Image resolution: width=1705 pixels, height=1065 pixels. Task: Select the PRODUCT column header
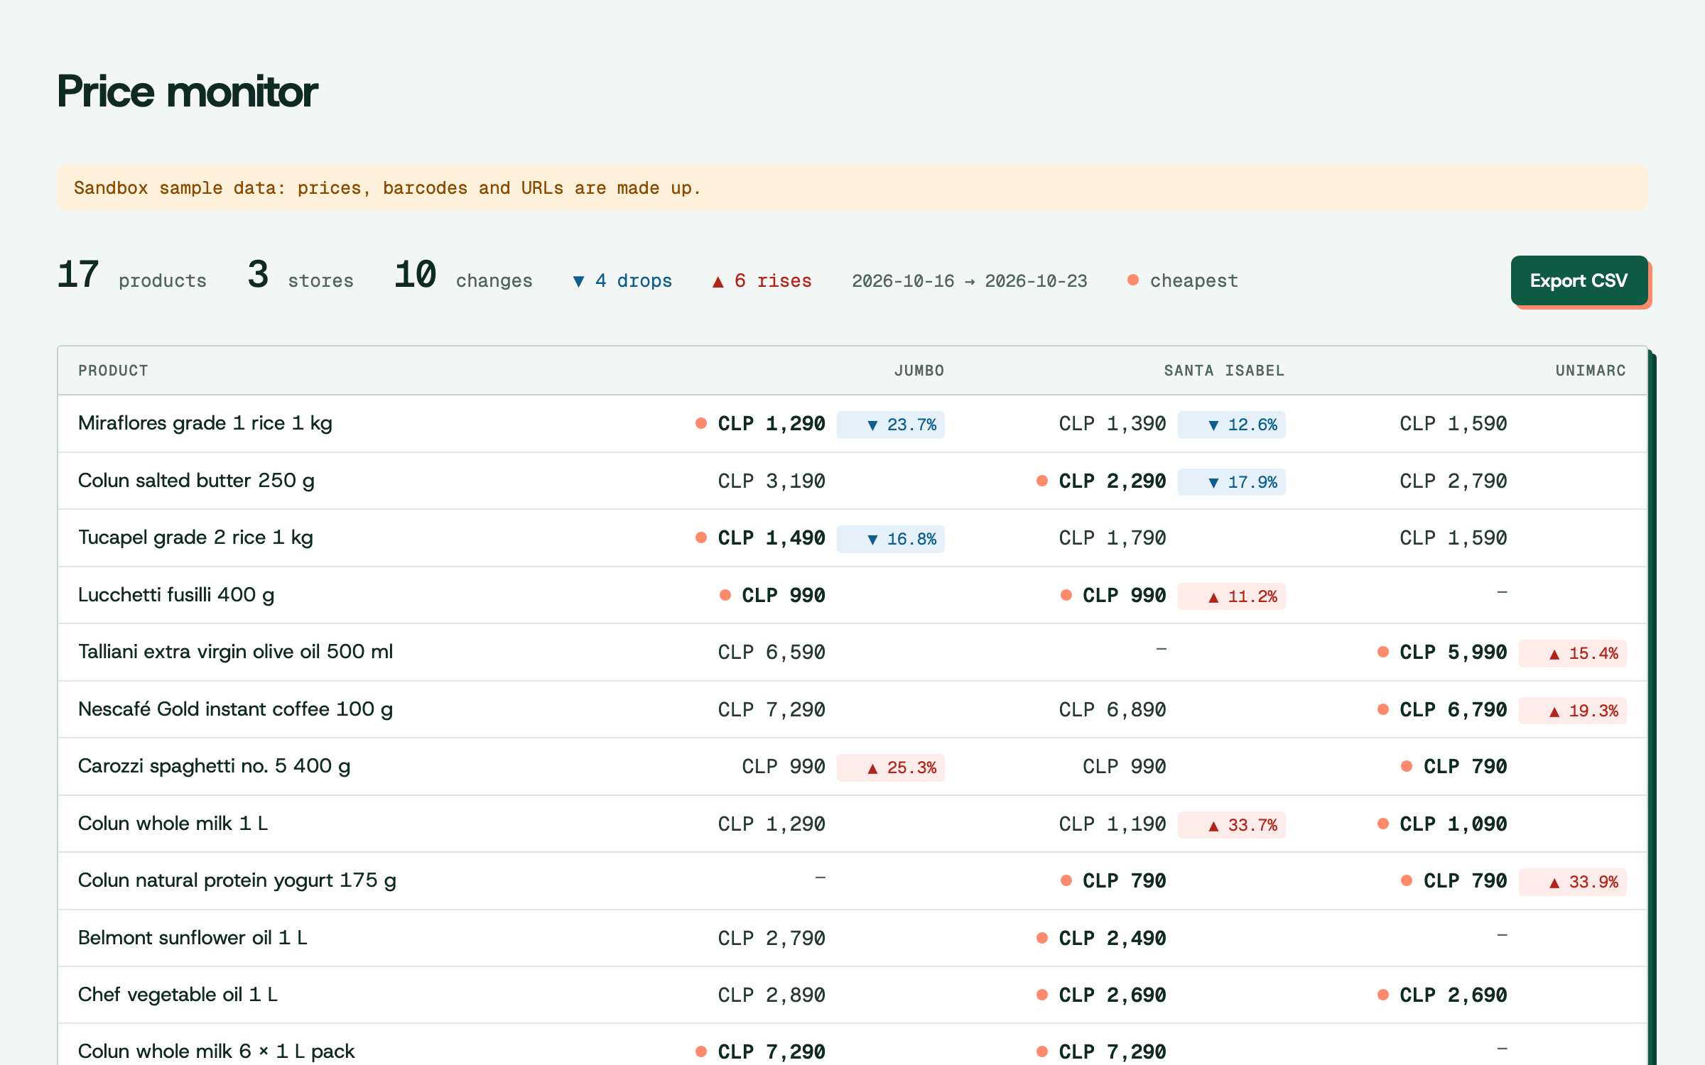coord(113,371)
